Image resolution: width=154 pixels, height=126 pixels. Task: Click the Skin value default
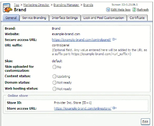[57, 61]
